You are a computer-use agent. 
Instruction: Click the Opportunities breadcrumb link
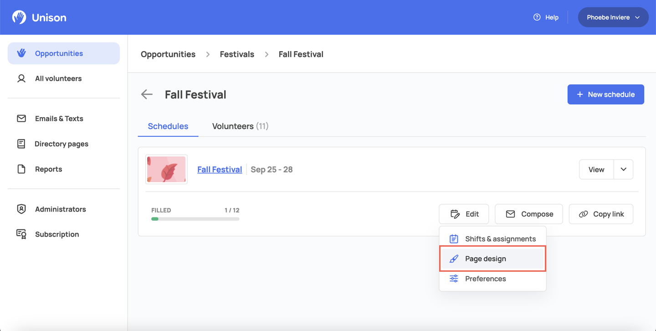168,54
